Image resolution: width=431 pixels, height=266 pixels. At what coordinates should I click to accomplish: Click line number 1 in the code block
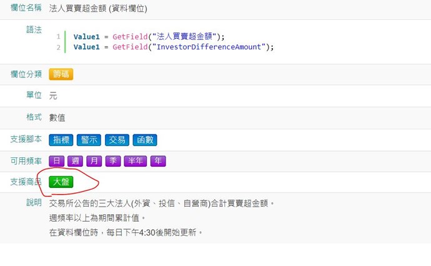coord(58,37)
